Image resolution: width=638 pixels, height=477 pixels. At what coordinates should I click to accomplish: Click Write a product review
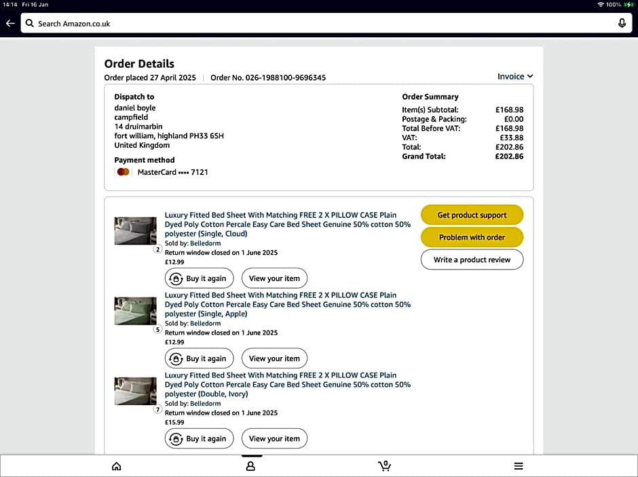tap(472, 260)
